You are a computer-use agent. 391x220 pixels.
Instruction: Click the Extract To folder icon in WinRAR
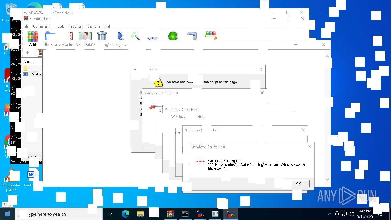pos(50,36)
